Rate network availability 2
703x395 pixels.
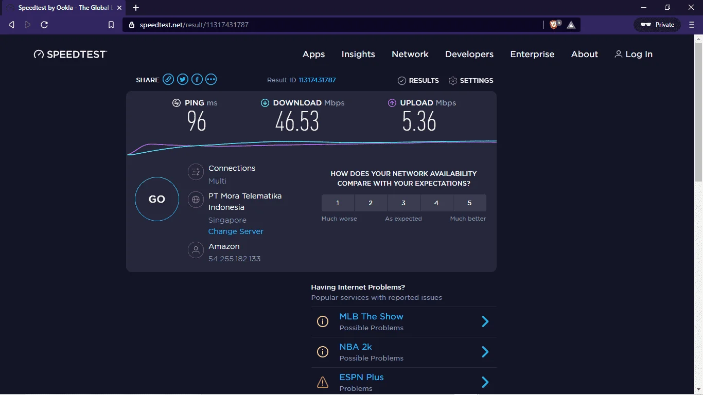pyautogui.click(x=371, y=203)
